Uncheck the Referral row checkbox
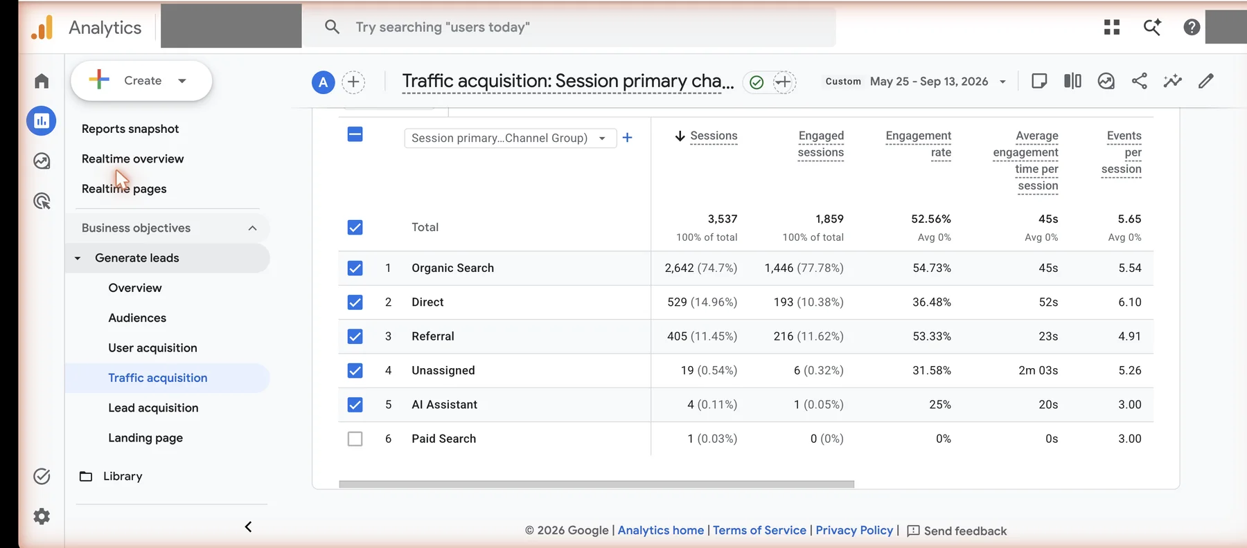Image resolution: width=1247 pixels, height=548 pixels. [355, 336]
